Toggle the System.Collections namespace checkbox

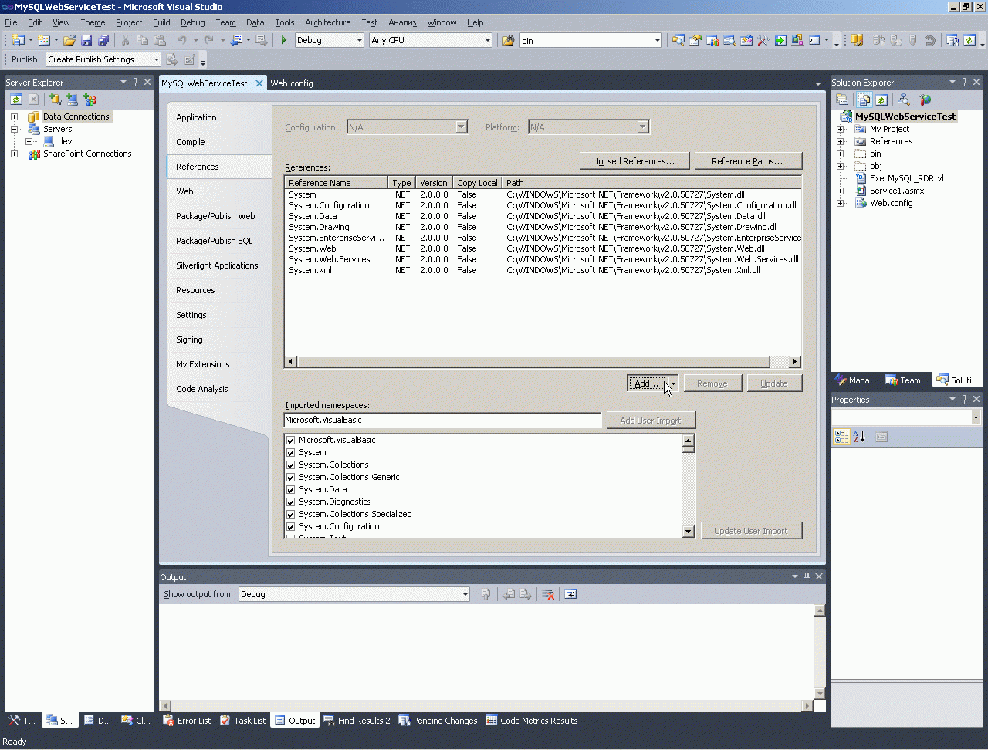point(291,465)
